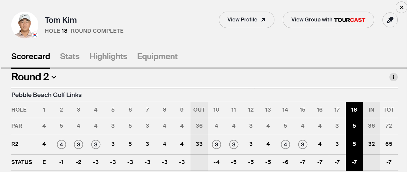Click the OUT column total 33
The width and height of the screenshot is (407, 172).
point(199,144)
